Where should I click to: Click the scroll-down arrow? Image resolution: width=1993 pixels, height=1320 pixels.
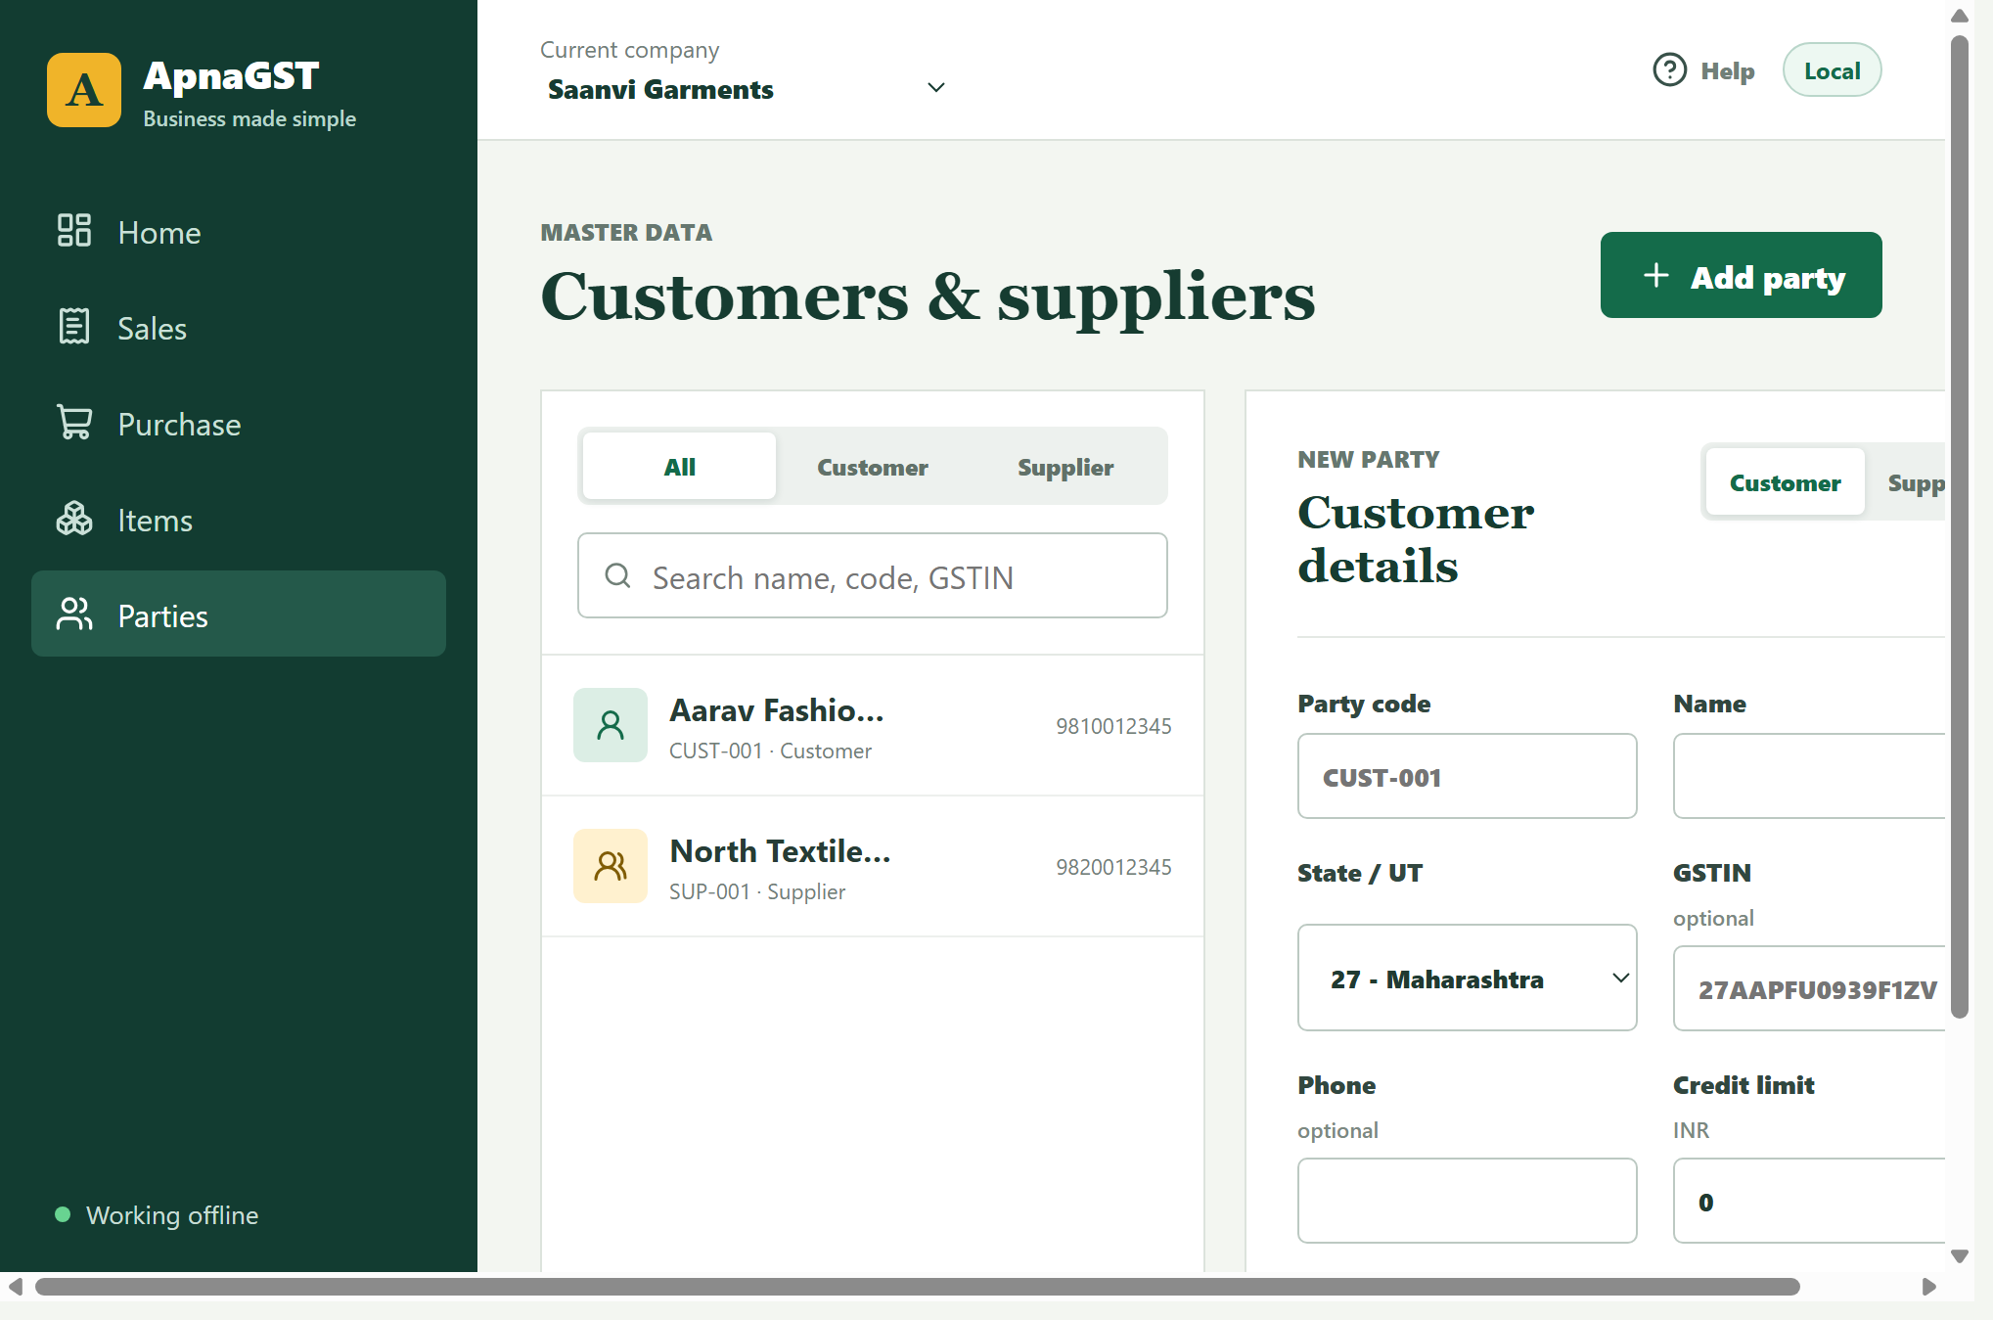tap(1960, 1256)
